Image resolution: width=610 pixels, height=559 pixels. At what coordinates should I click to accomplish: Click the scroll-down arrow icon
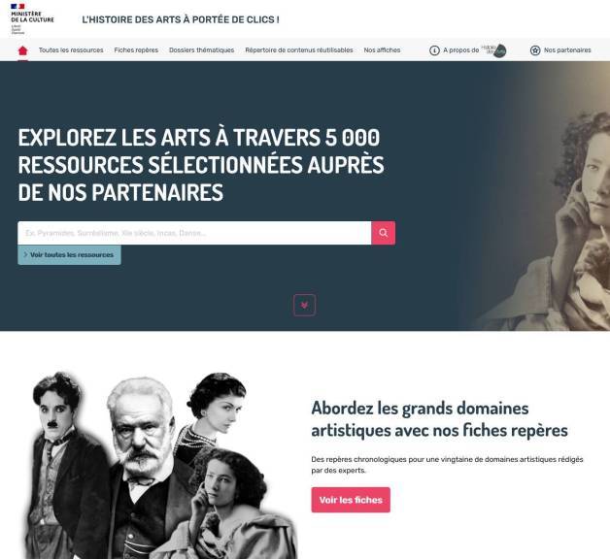304,305
